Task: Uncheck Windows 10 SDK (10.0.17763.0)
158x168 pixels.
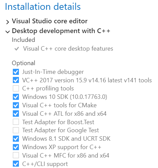Action: [16, 97]
